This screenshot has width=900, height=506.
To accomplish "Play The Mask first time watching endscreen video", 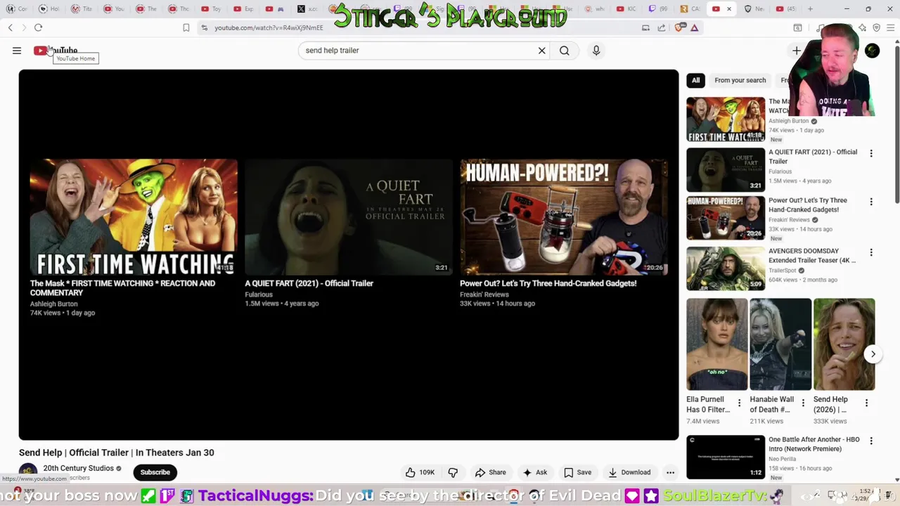I will [x=134, y=217].
